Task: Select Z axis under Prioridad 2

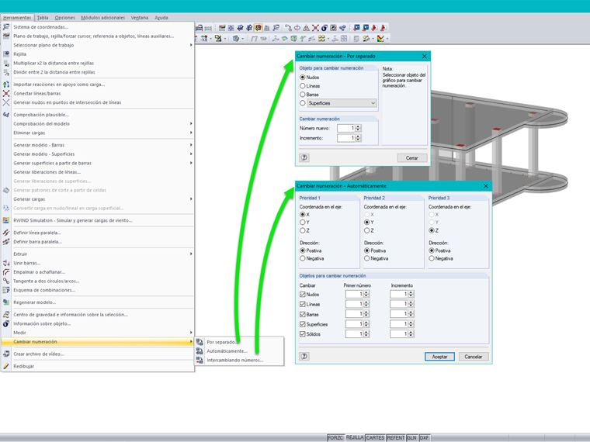Action: pos(367,230)
